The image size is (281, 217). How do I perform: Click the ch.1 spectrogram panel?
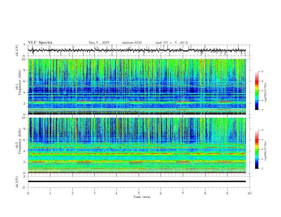coord(137,87)
